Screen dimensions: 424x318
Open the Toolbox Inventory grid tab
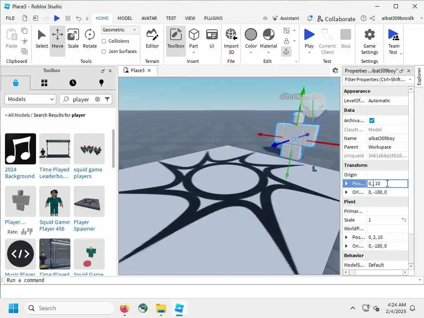(x=44, y=83)
